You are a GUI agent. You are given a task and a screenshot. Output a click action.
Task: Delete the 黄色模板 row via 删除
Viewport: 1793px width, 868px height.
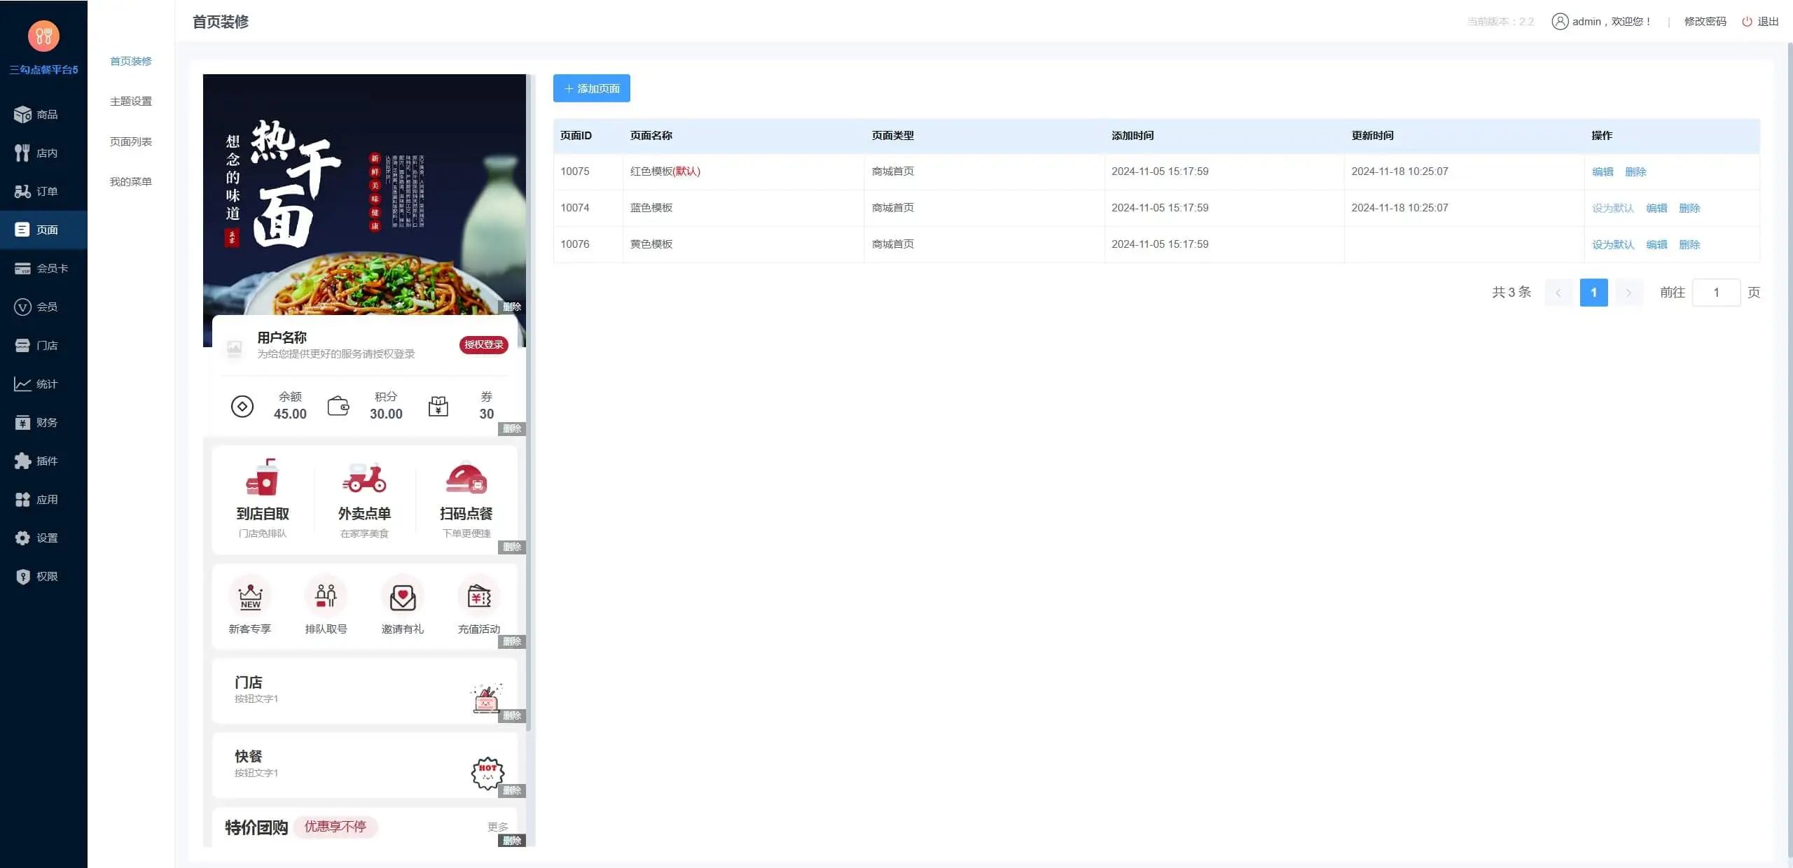1689,244
